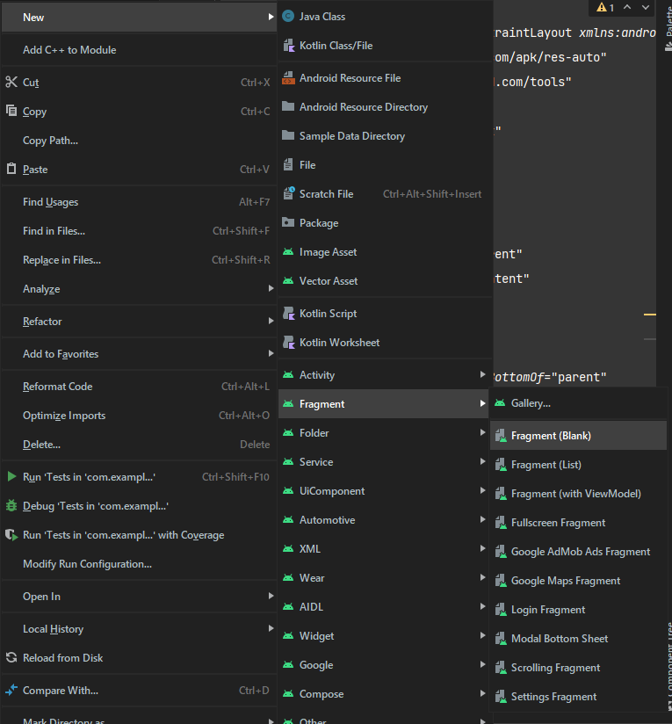Screen dimensions: 672x724
Task: Select Scrolling Fragment entry
Action: (x=578, y=668)
